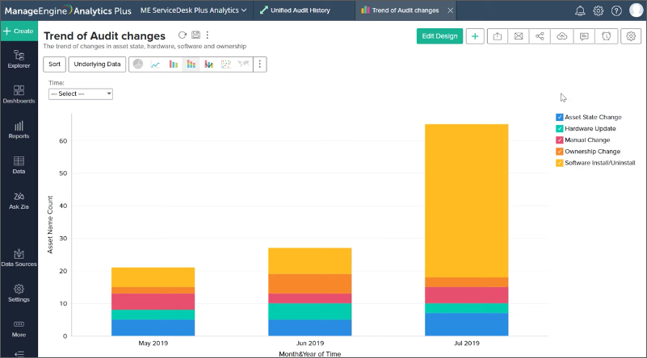The image size is (647, 358).
Task: Click the save icon beside report title
Action: pyautogui.click(x=195, y=35)
